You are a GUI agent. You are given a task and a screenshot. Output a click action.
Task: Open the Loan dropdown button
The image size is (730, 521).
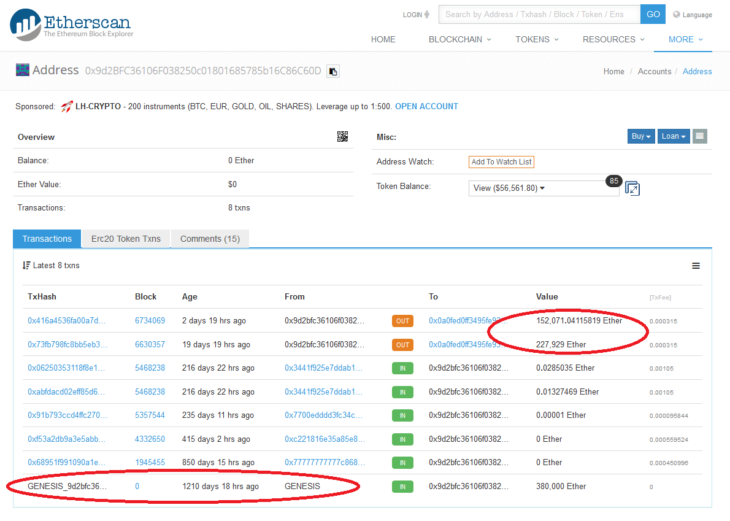[x=673, y=136]
